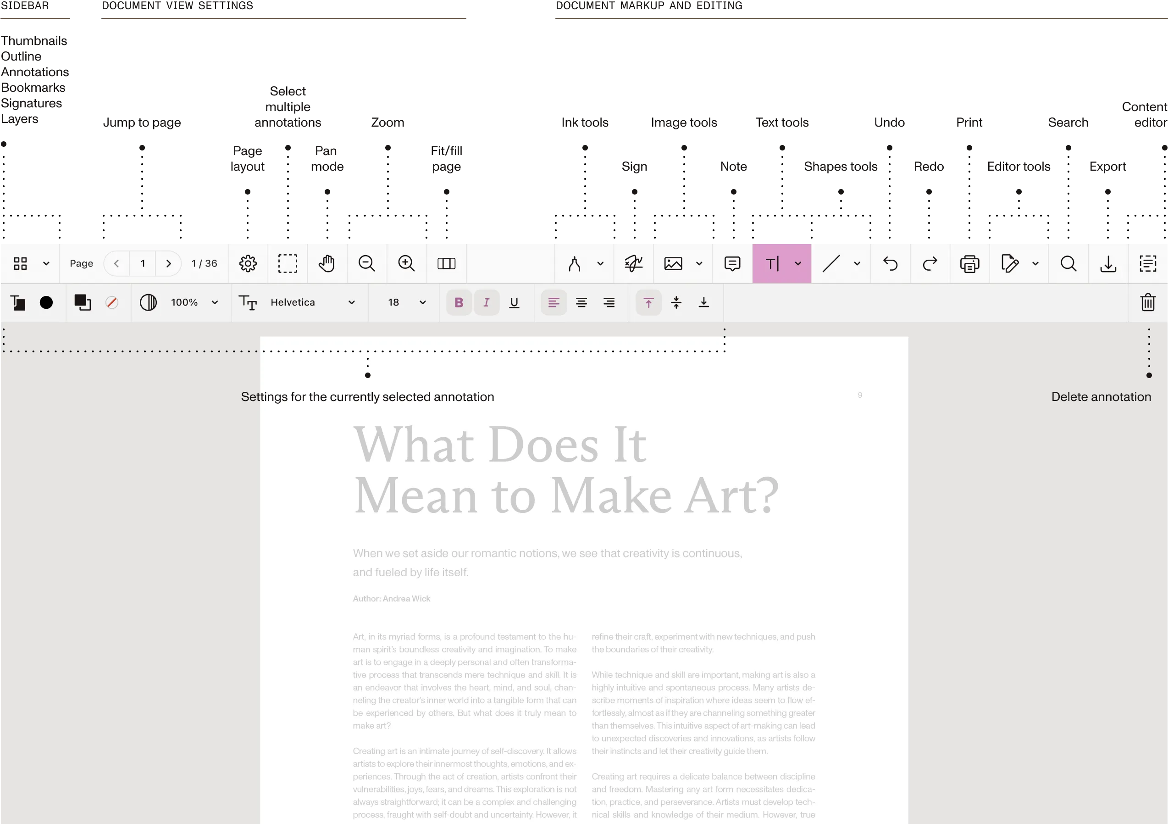Click the font type icon
1168x824 pixels.
(x=248, y=302)
